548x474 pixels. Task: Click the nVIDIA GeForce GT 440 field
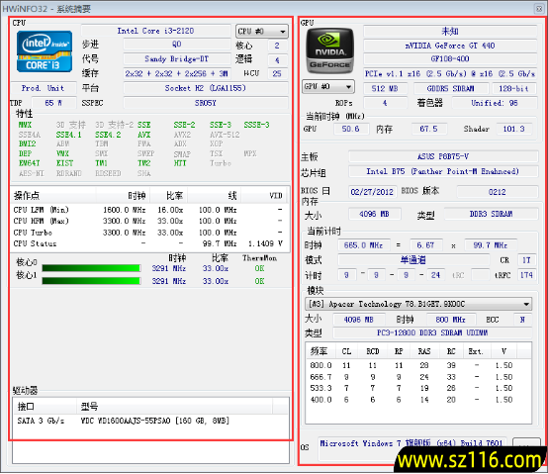450,46
